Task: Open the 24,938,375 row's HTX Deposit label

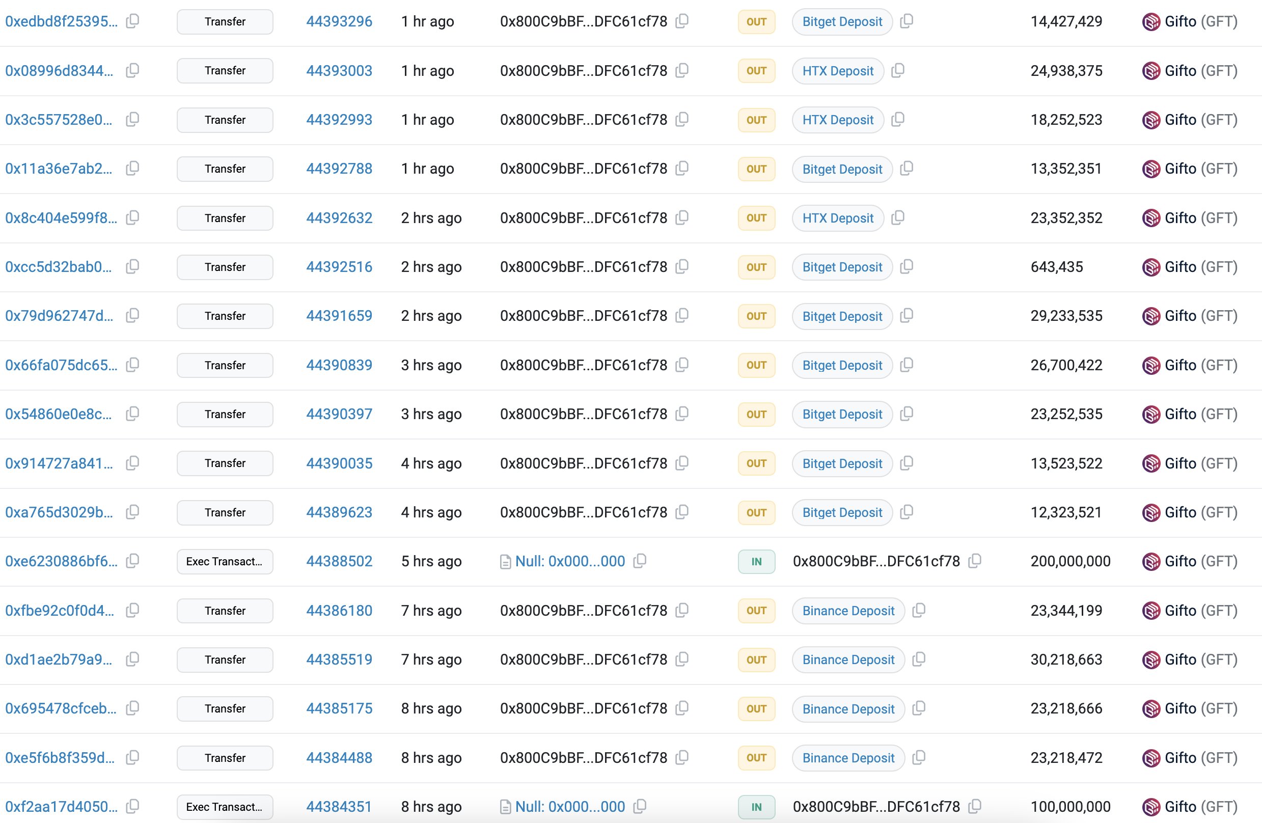Action: (x=837, y=71)
